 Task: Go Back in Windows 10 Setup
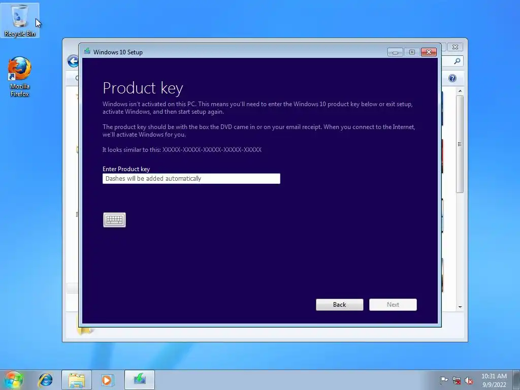[x=340, y=305]
